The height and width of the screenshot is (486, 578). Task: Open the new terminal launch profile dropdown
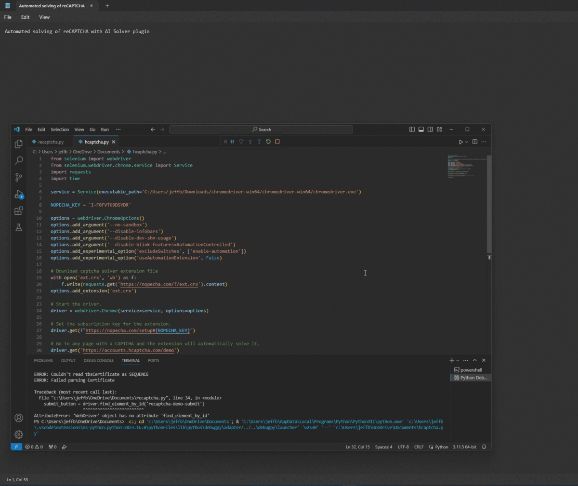pos(458,361)
